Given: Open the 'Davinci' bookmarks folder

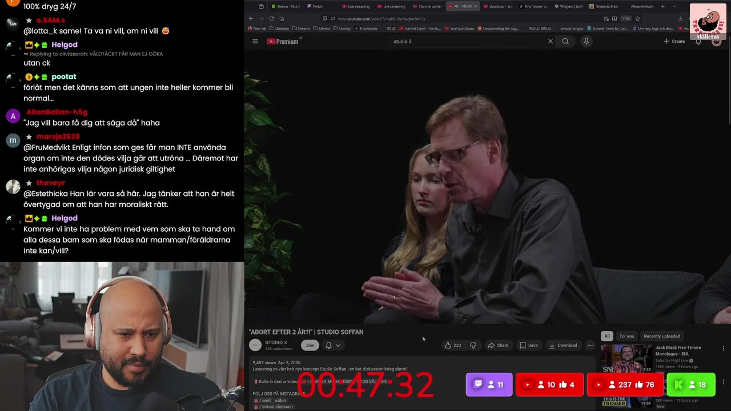Looking at the screenshot, I should (x=321, y=28).
